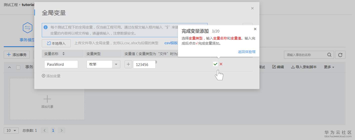Image resolution: width=355 pixels, height=140 pixels.
Task: Click the sort arrows next to 变量名称
Action: pyautogui.click(x=64, y=54)
